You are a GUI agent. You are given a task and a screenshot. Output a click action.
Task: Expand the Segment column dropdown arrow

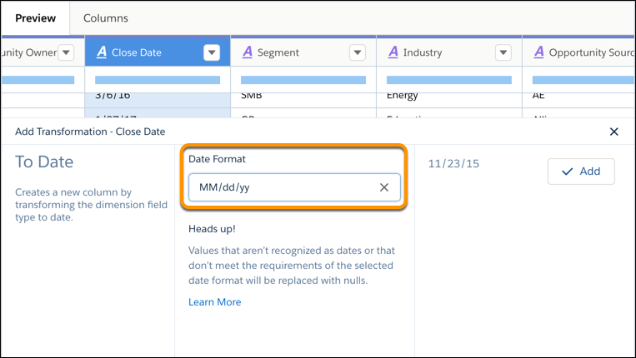(358, 52)
